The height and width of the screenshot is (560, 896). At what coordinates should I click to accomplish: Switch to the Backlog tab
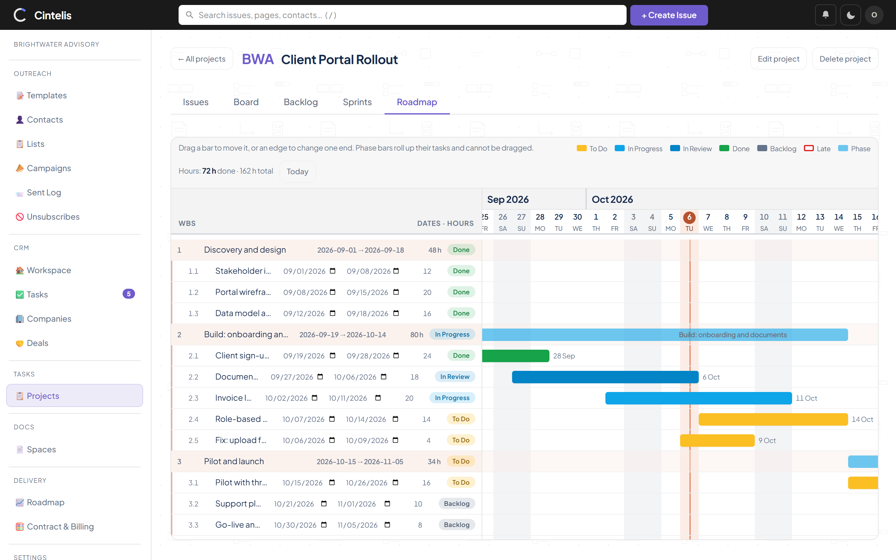click(x=301, y=102)
